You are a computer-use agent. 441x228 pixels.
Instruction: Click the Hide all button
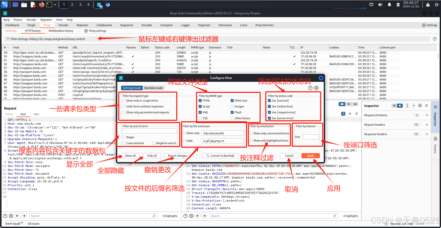[152, 156]
